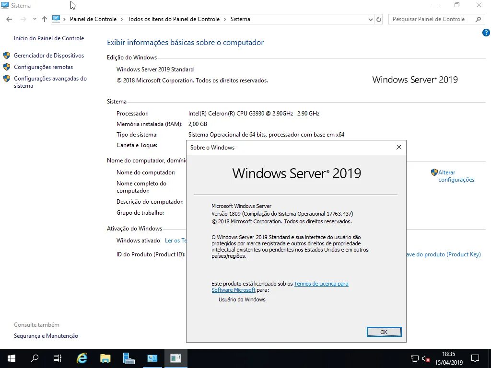Click Alterar configurações link

point(456,176)
